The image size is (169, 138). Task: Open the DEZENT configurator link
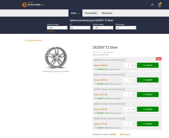coord(113,134)
